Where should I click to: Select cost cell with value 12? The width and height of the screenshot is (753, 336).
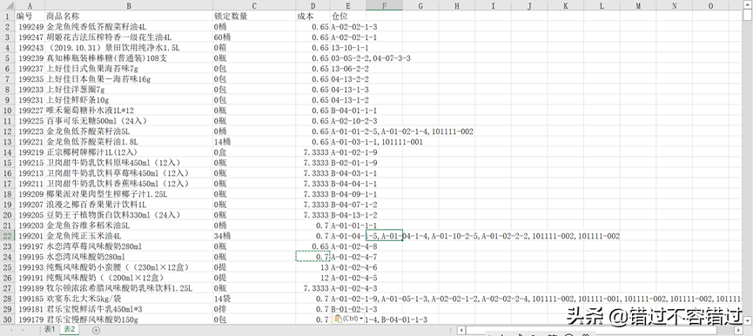coord(313,278)
